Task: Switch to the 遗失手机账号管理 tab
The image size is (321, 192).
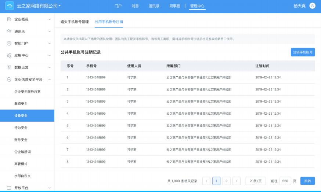Action: (x=75, y=22)
